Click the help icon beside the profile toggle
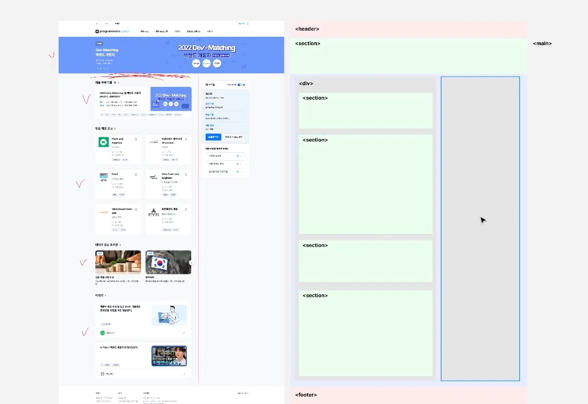588x404 pixels. click(x=244, y=85)
